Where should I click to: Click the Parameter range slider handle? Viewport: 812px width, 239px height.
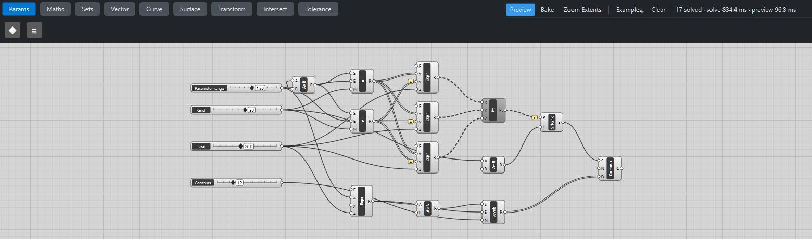pyautogui.click(x=252, y=88)
